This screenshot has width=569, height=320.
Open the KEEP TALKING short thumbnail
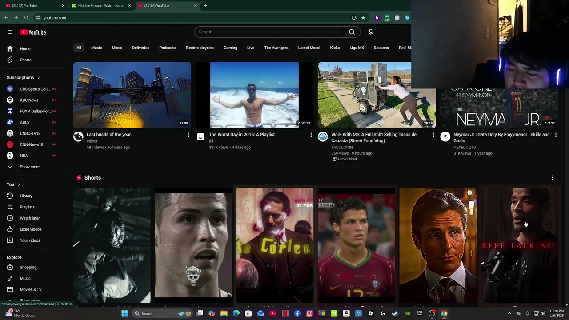519,245
